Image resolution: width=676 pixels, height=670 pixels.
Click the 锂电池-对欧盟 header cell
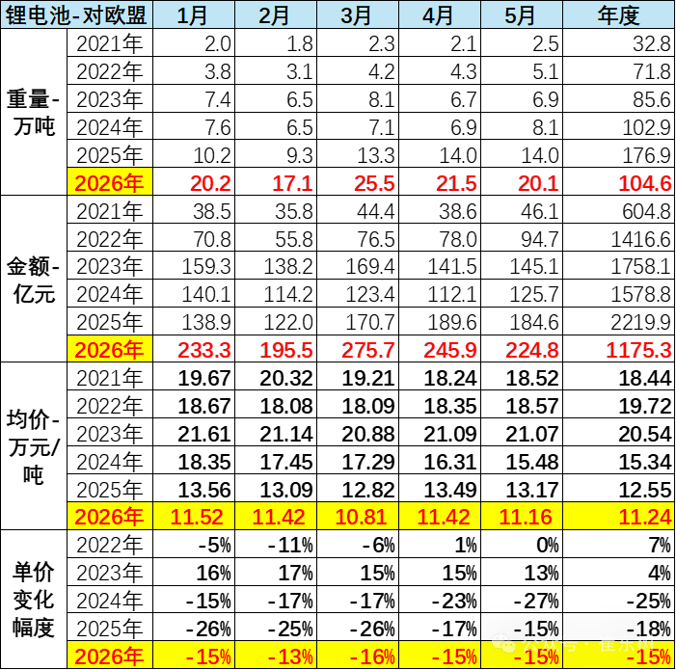[77, 15]
